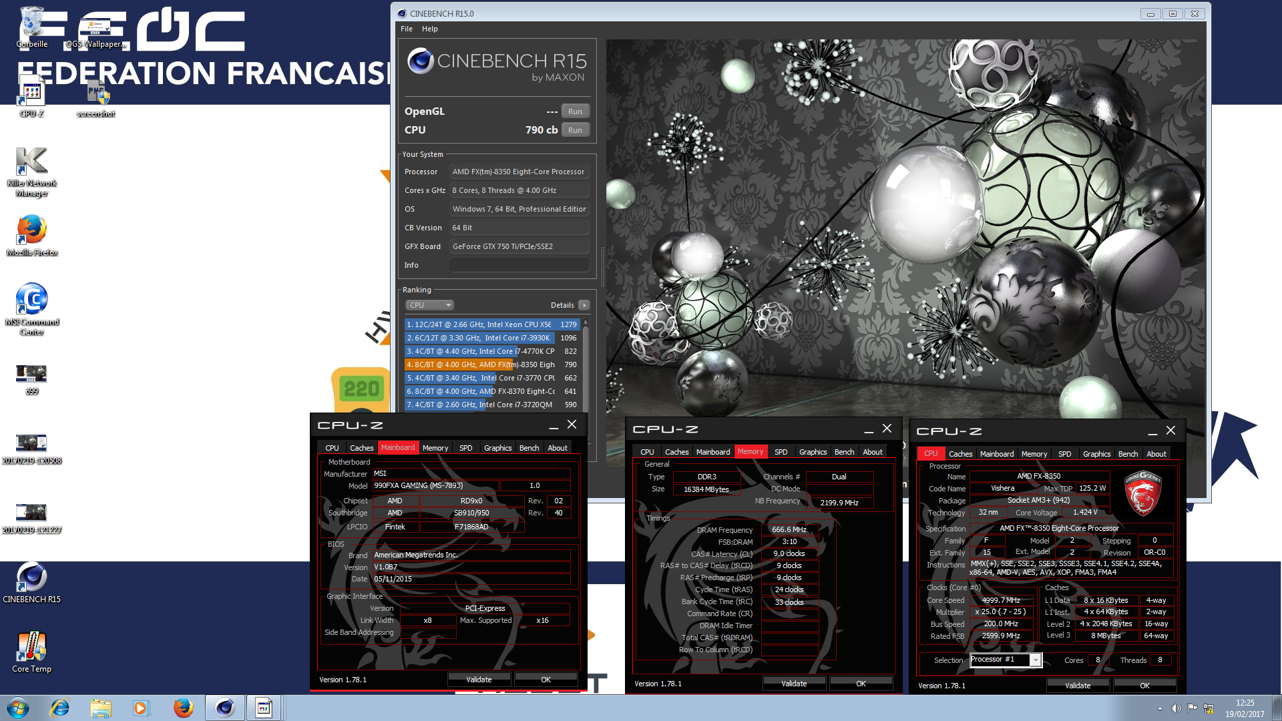The width and height of the screenshot is (1282, 721).
Task: Select ranking row AMD FX-8350 790
Action: (x=491, y=365)
